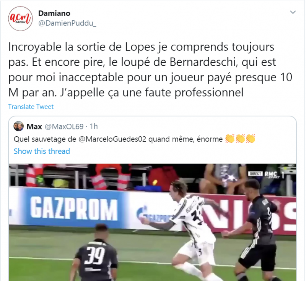The image size is (306, 281).
Task: Expand the tweet options chevron
Action: [x=293, y=12]
